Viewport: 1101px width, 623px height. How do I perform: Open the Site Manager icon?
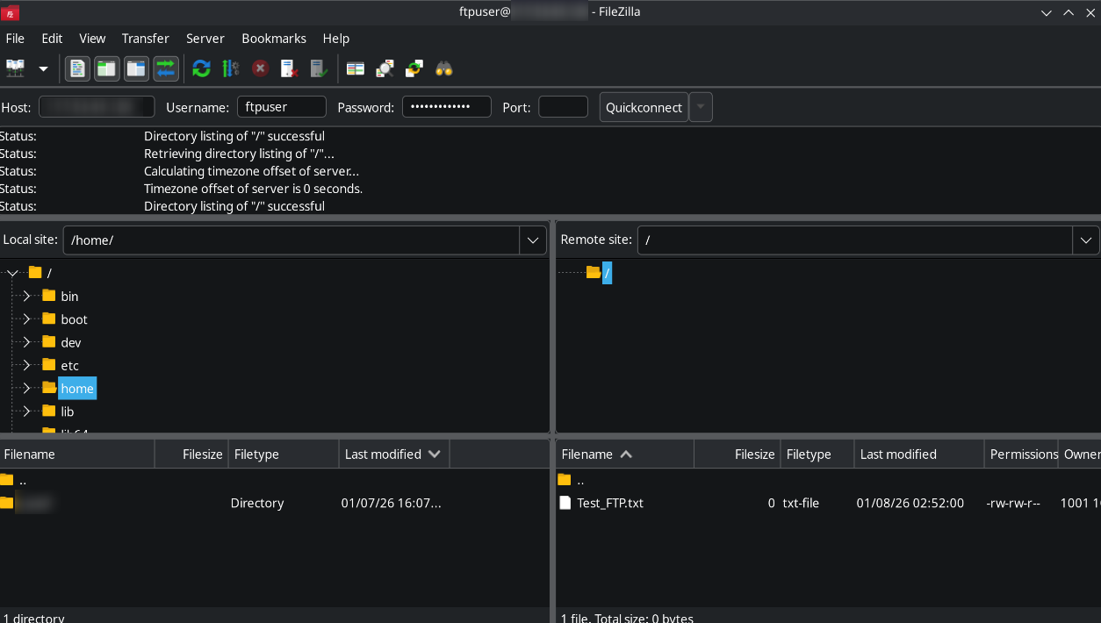point(16,68)
